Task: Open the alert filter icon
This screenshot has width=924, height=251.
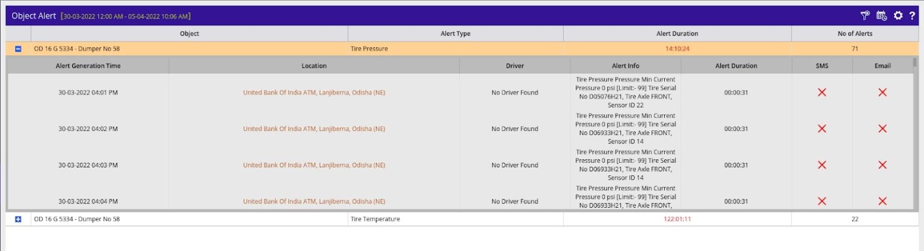Action: [866, 16]
